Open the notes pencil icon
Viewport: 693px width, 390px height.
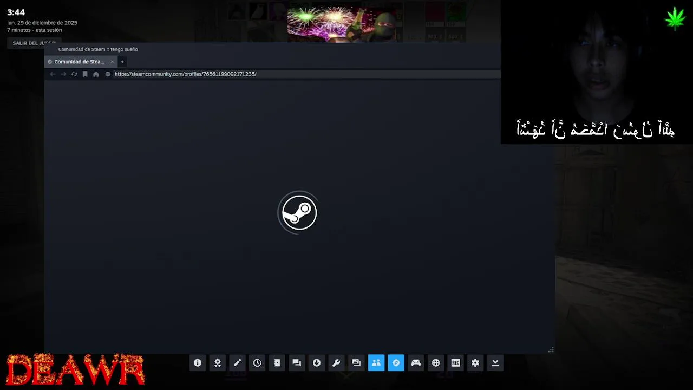click(237, 363)
